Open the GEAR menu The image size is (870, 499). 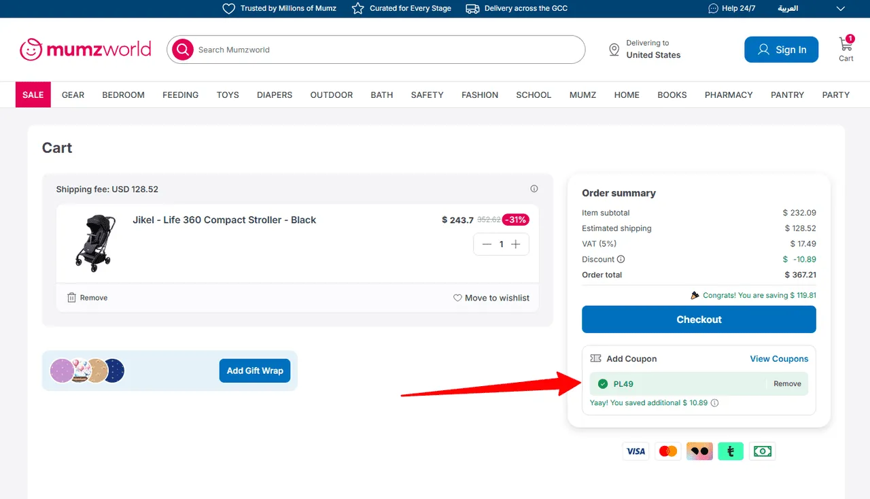tap(73, 94)
